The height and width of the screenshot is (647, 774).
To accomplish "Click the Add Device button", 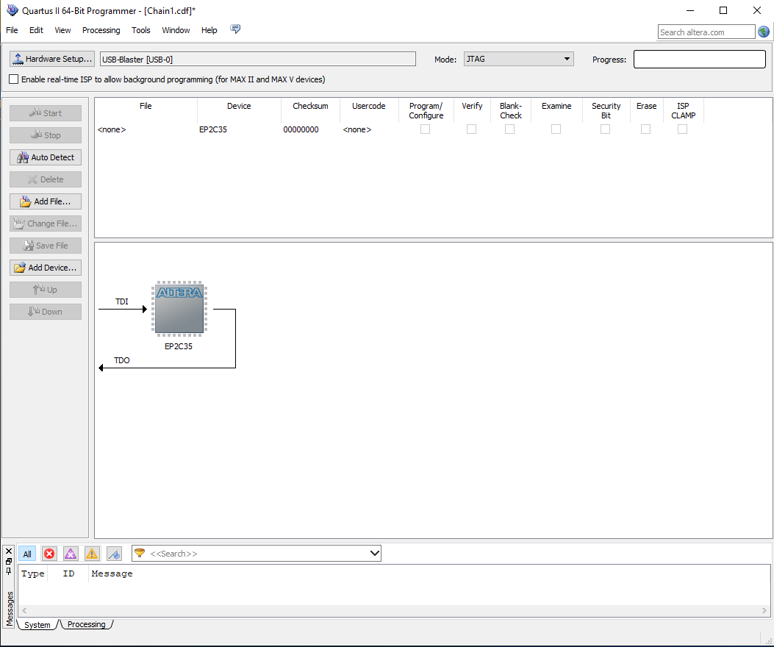I will point(46,268).
